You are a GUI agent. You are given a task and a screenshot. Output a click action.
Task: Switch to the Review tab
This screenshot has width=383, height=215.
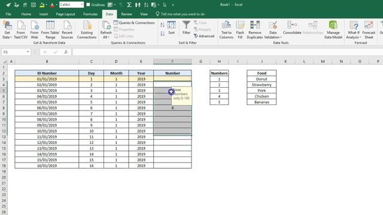coord(126,14)
